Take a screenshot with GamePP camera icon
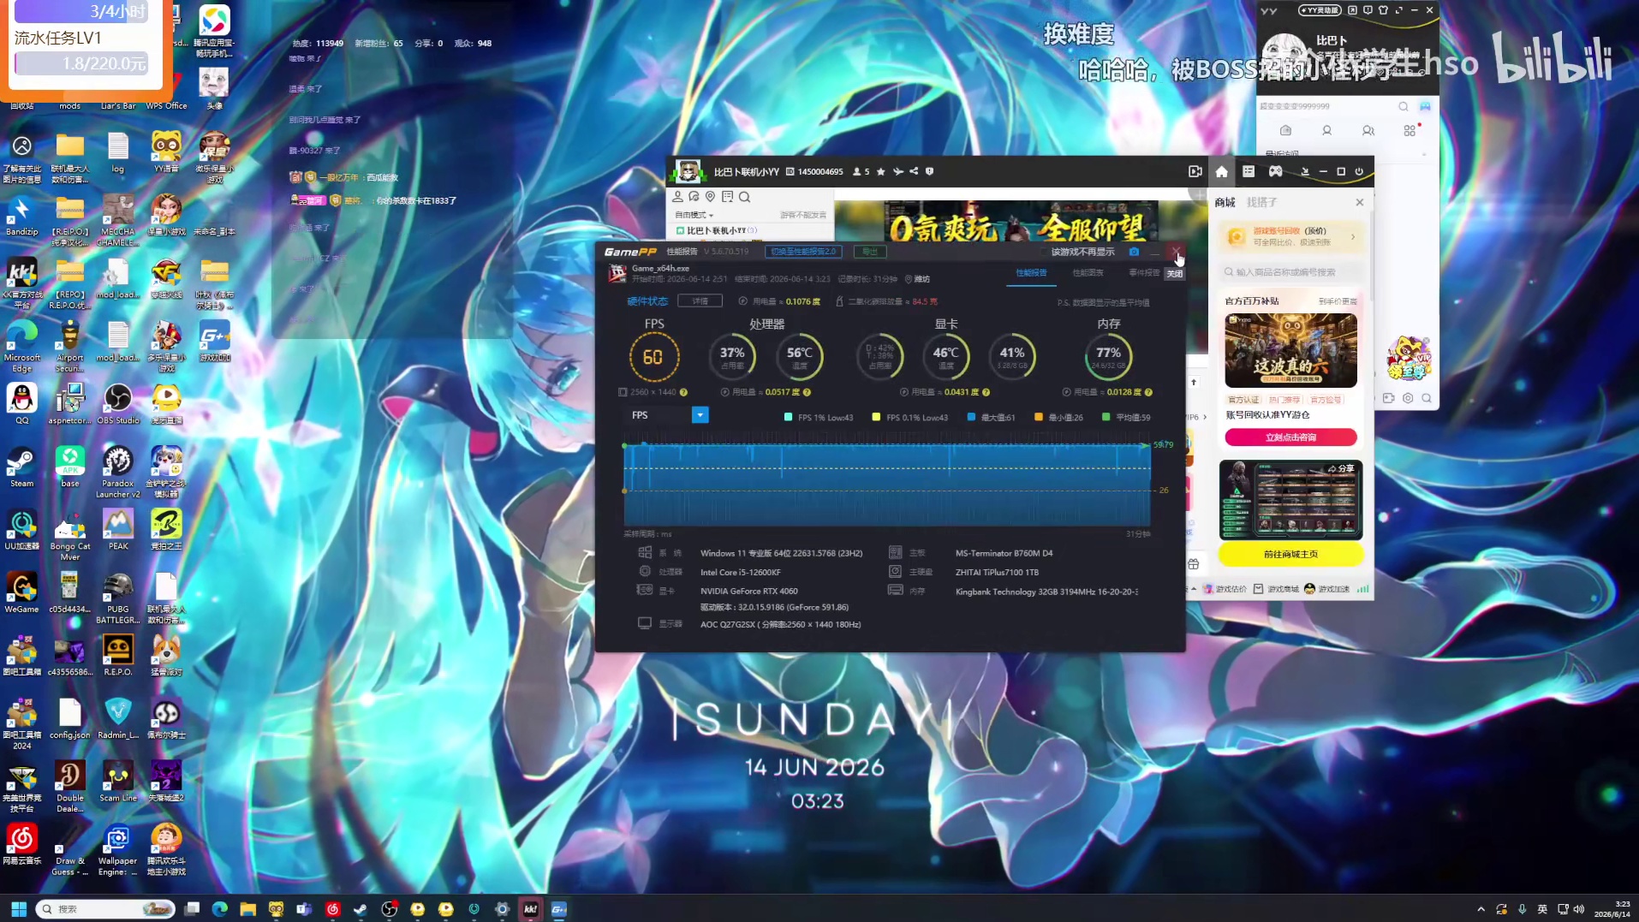This screenshot has height=922, width=1639. 1134,252
